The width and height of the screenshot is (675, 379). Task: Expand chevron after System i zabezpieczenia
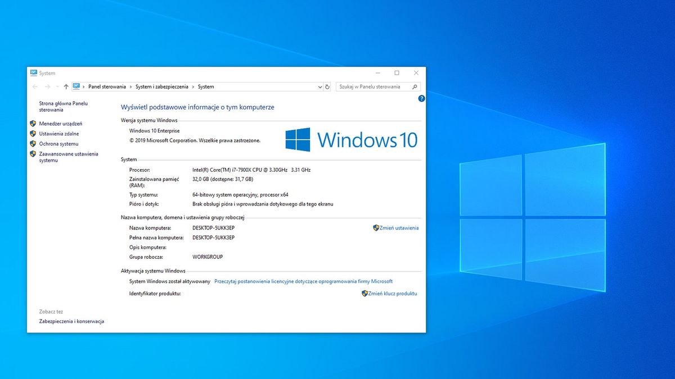pyautogui.click(x=193, y=87)
